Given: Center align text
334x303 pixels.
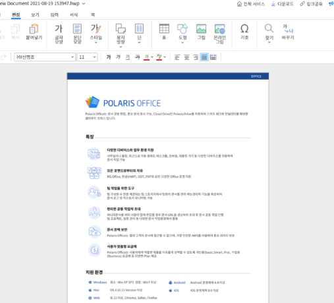Looking at the screenshot, I should click(x=186, y=57).
